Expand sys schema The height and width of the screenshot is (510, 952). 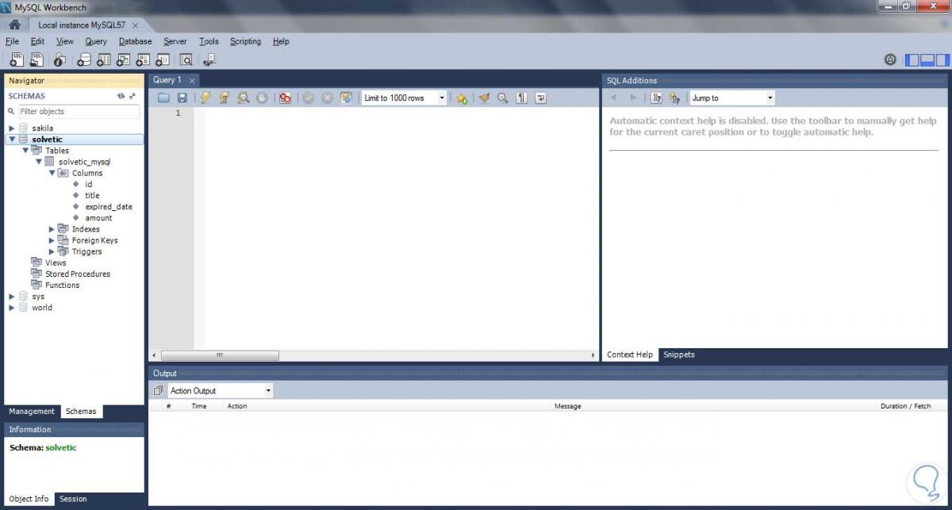pyautogui.click(x=12, y=297)
